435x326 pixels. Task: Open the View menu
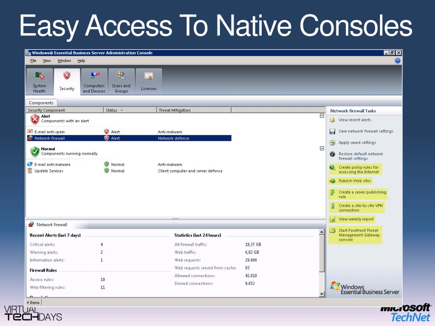[47, 61]
